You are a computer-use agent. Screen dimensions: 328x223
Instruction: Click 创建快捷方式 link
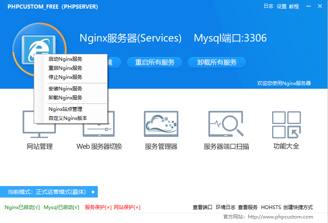(298, 207)
